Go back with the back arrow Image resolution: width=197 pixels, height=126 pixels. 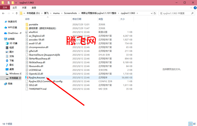tap(3, 13)
